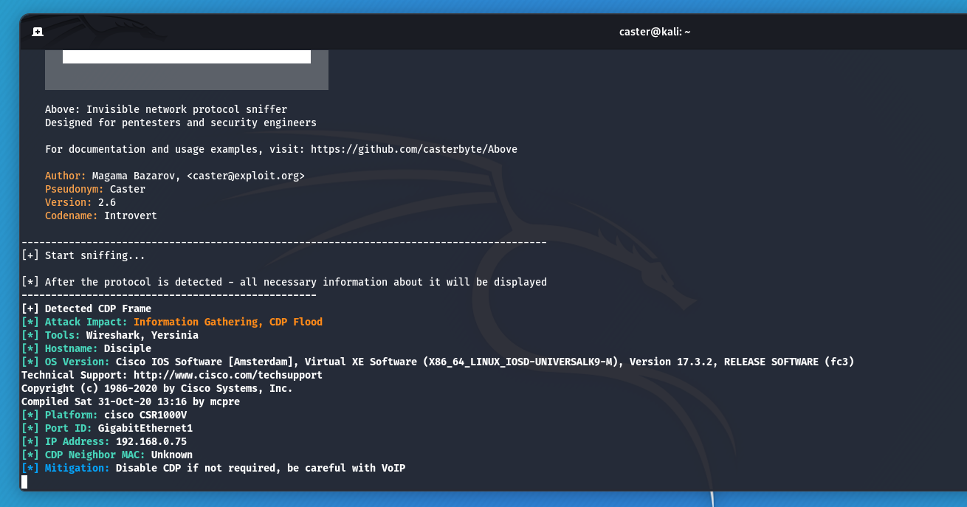Click the 'Copyright (c) 1986-2020 by Cisco Systems' line
This screenshot has height=507, width=967.
click(x=157, y=388)
